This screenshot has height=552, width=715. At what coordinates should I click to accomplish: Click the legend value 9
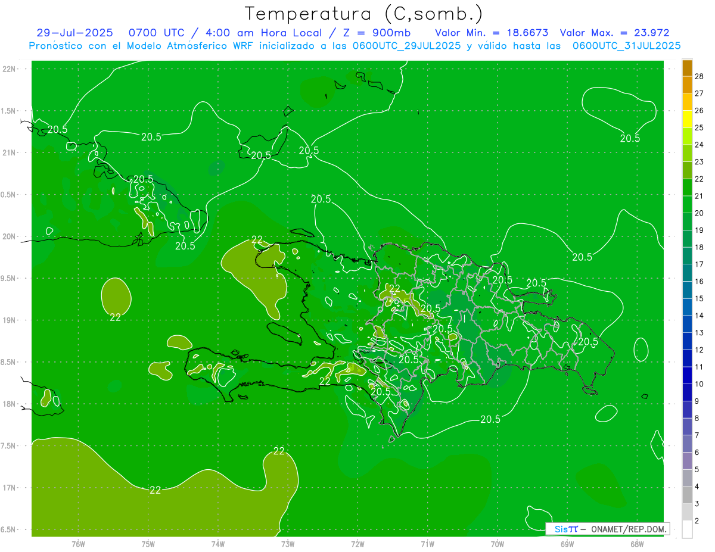[697, 401]
